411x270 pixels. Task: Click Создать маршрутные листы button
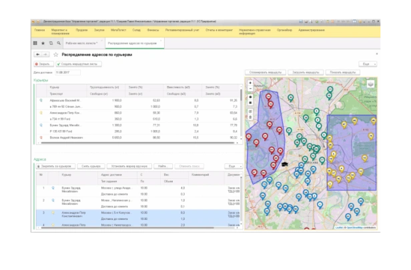(77, 63)
